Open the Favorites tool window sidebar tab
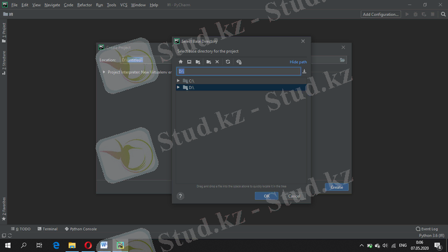 coord(4,209)
